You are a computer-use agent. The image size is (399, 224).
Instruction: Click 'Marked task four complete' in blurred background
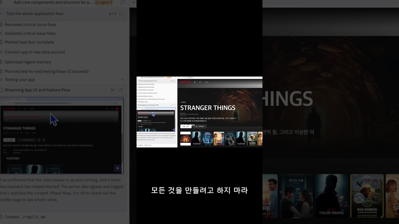29,42
